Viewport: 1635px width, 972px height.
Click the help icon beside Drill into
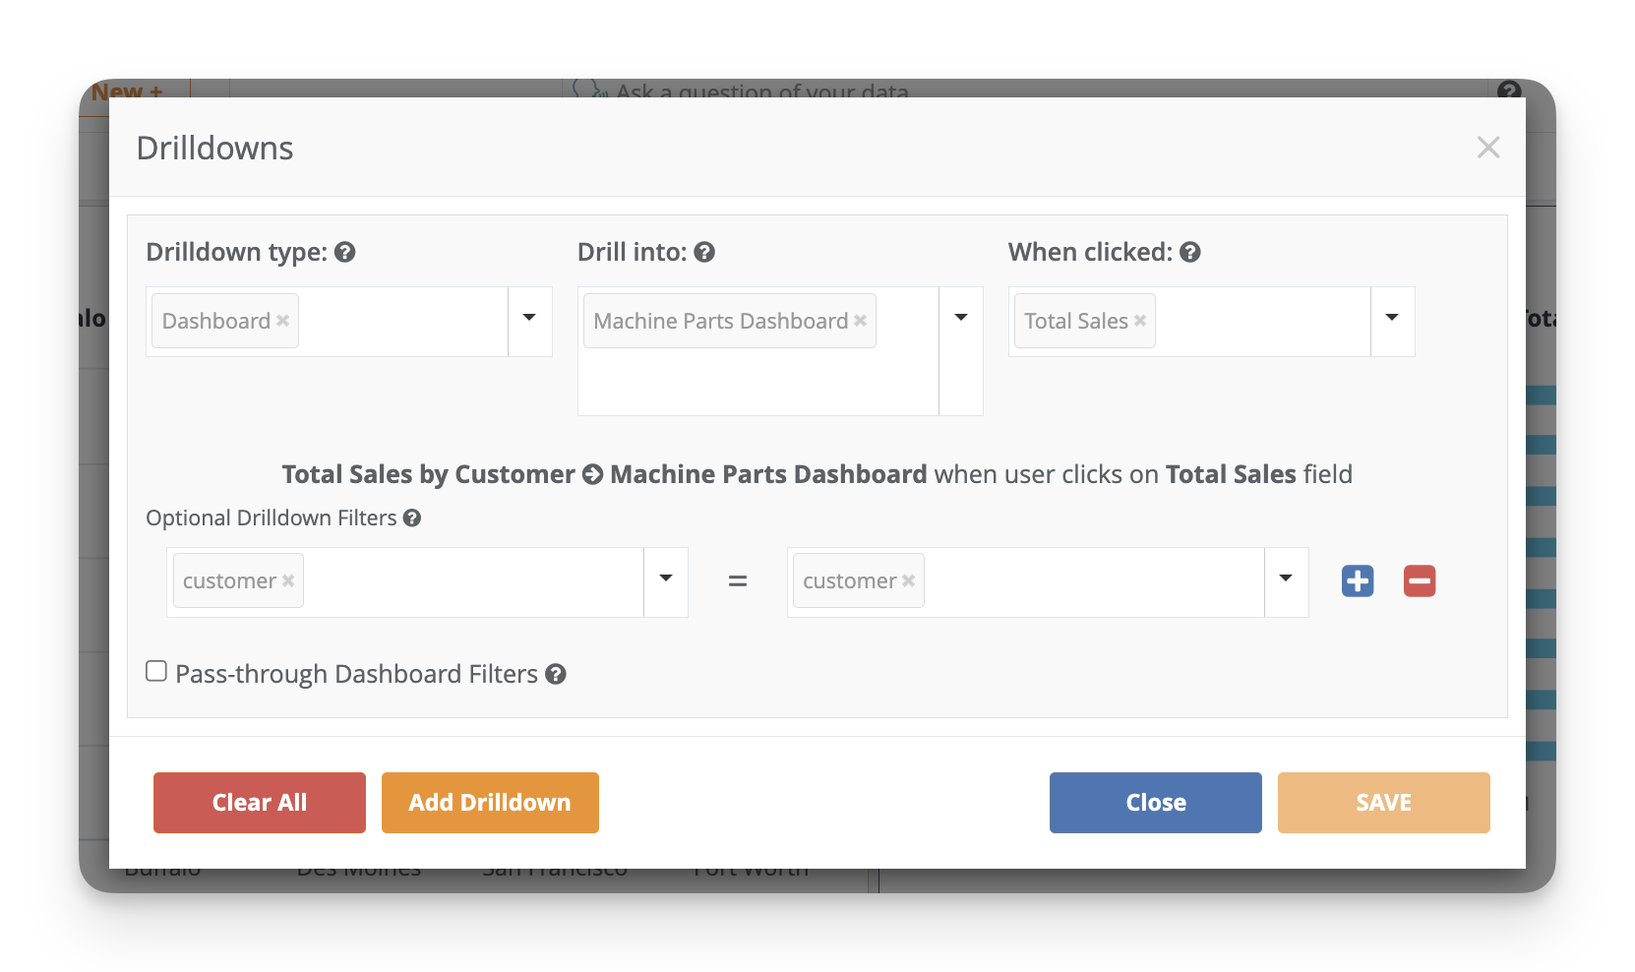coord(704,253)
